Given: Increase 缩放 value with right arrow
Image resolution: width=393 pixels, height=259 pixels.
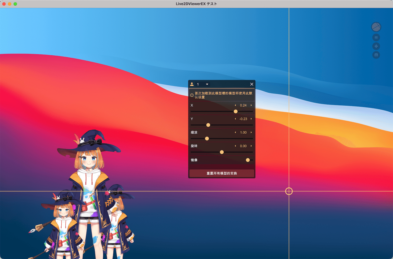Looking at the screenshot, I should click(x=251, y=132).
